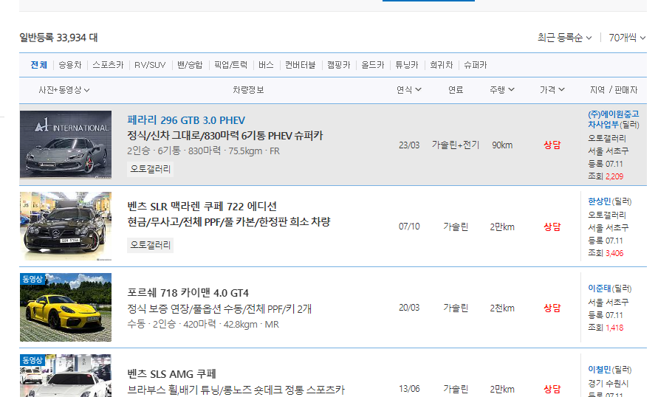Click the 조회 3,406 view count
Image resolution: width=672 pixels, height=397 pixels.
(x=606, y=253)
